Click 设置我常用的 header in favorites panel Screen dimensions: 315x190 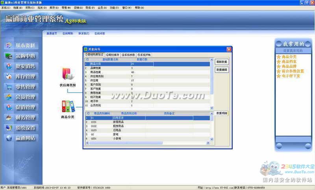click(x=293, y=51)
